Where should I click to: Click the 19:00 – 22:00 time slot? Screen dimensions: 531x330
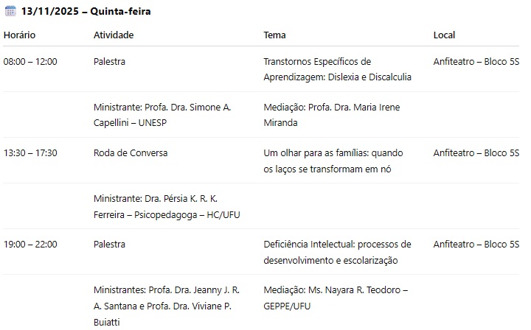[30, 245]
